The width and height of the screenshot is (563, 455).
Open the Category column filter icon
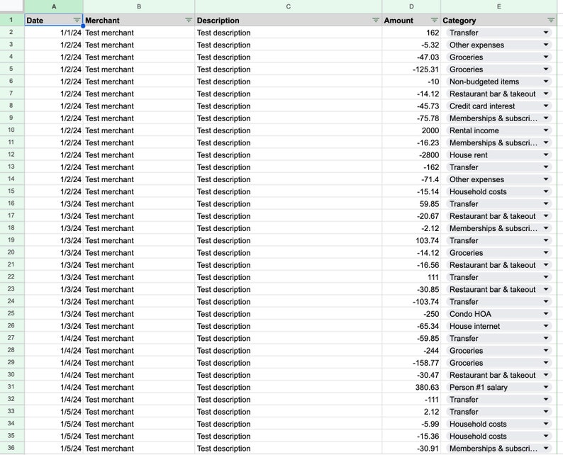[551, 20]
